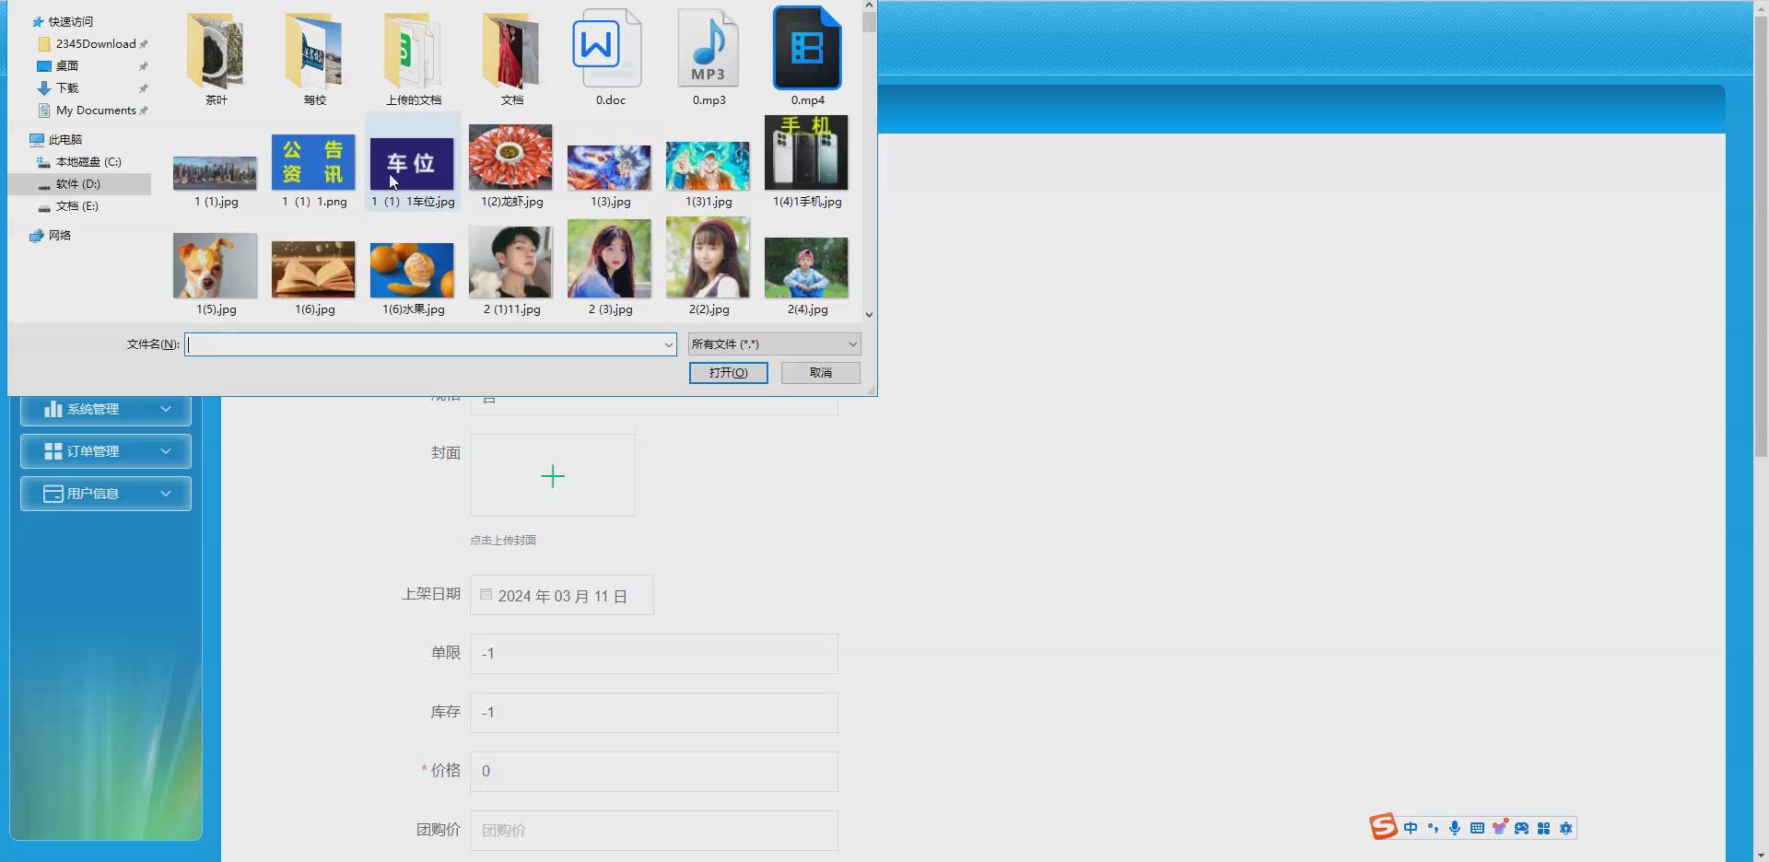Viewport: 1769px width, 862px height.
Task: Open Sogou input settings gear icon
Action: click(x=1565, y=827)
